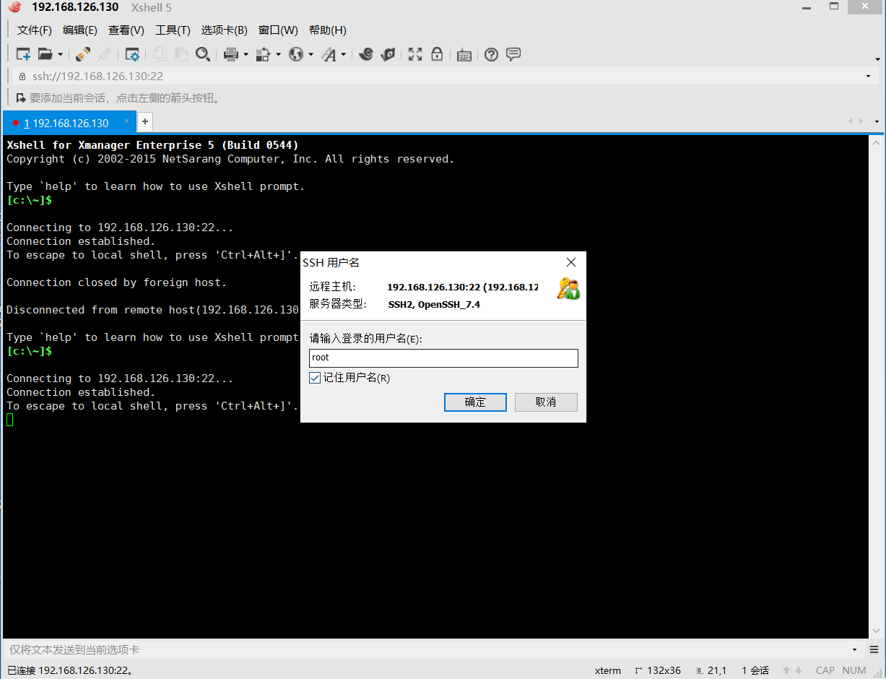Click the Font letter A icon

pos(329,54)
